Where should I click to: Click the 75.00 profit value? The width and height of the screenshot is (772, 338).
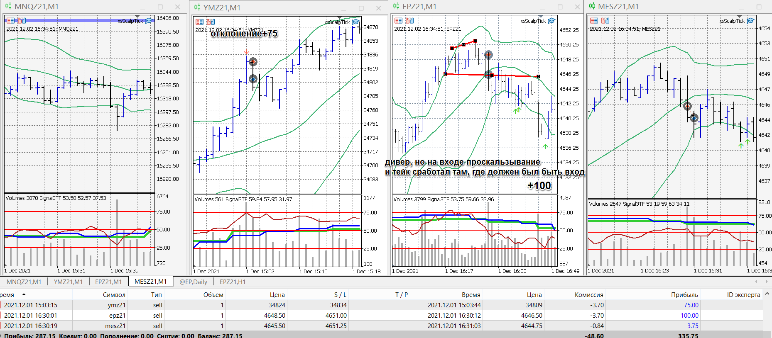pyautogui.click(x=691, y=305)
